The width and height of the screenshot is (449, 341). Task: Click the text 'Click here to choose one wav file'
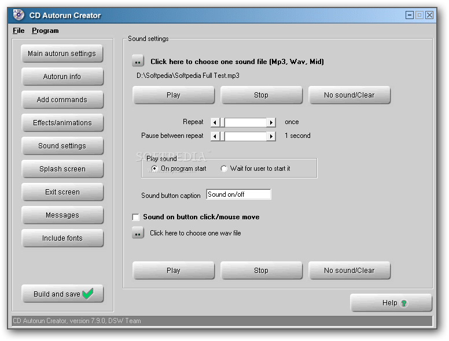click(196, 233)
